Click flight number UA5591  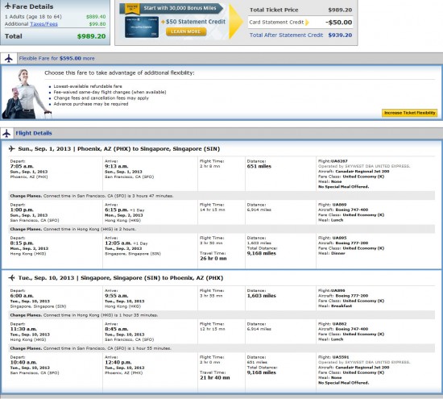click(x=341, y=357)
